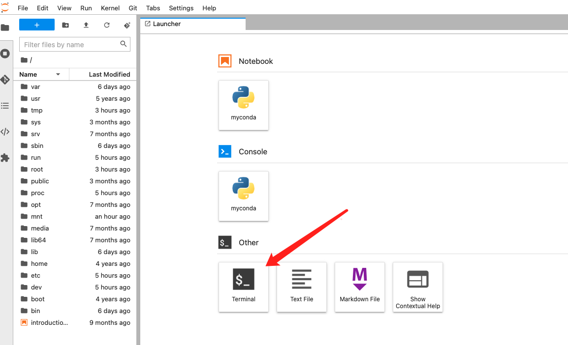568x345 pixels.
Task: Open the Table of Contents panel
Action: point(5,106)
